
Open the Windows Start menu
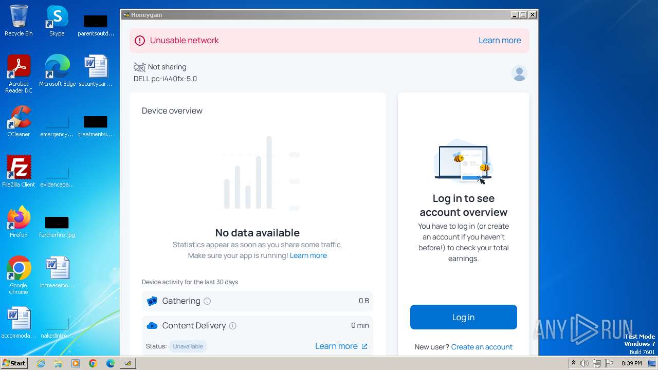tap(14, 363)
